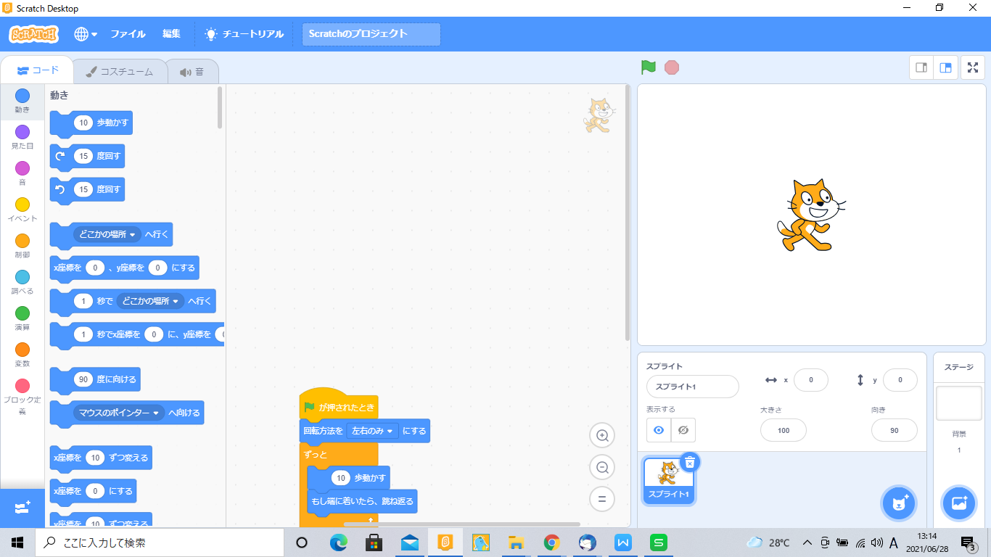The width and height of the screenshot is (991, 557).
Task: Select the イベント block category
Action: click(22, 210)
